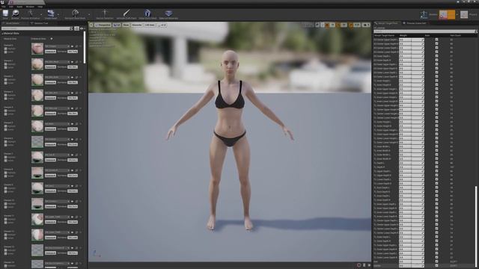The height and width of the screenshot is (269, 479).
Task: Click the Make Static Mesh icon
Action: (147, 13)
